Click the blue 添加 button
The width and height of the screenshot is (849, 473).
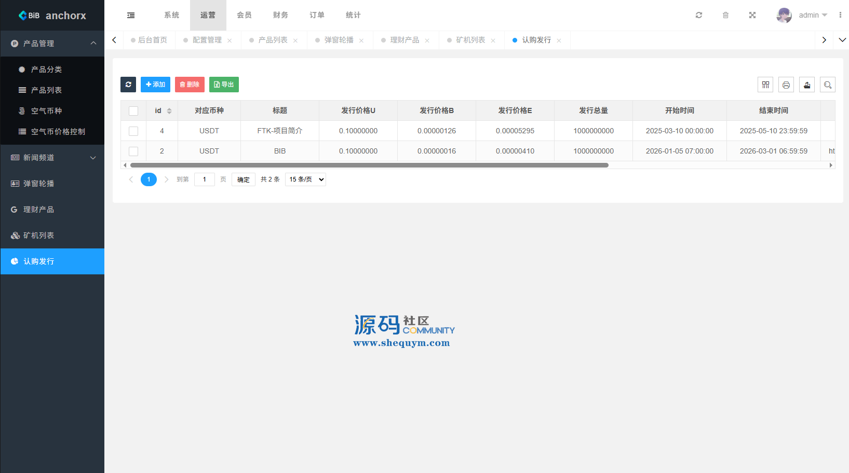pos(155,85)
